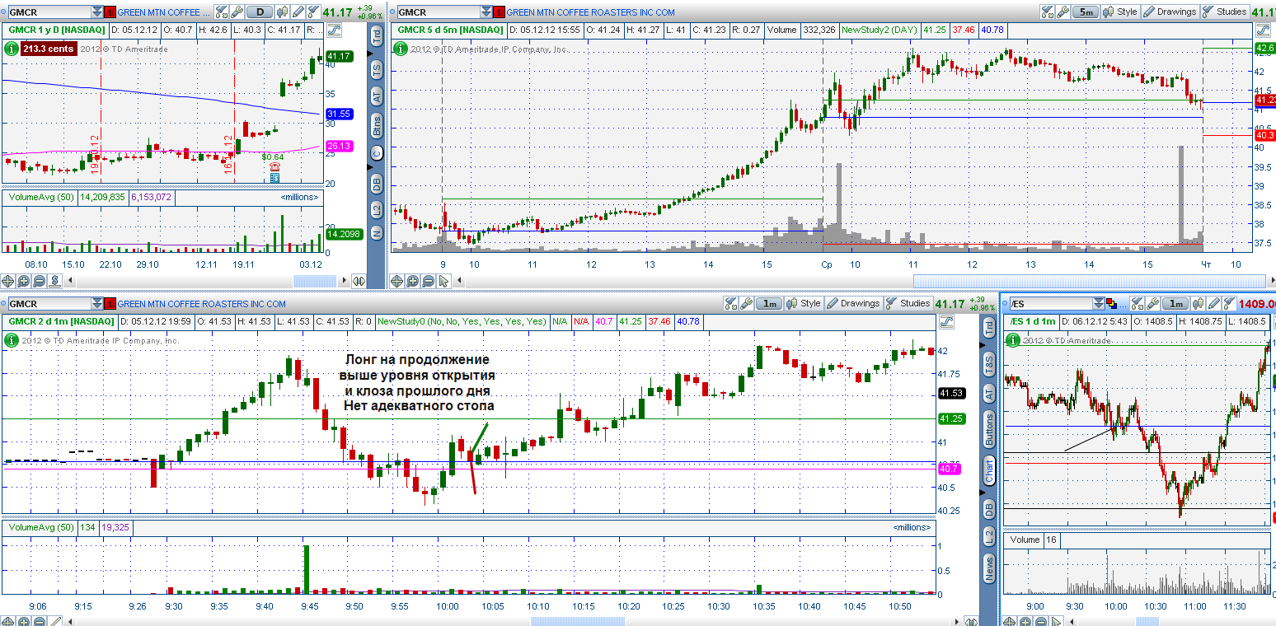This screenshot has height=626, width=1276.
Task: Open the symbol dropdown in the 5m GMCR chart
Action: (x=486, y=12)
